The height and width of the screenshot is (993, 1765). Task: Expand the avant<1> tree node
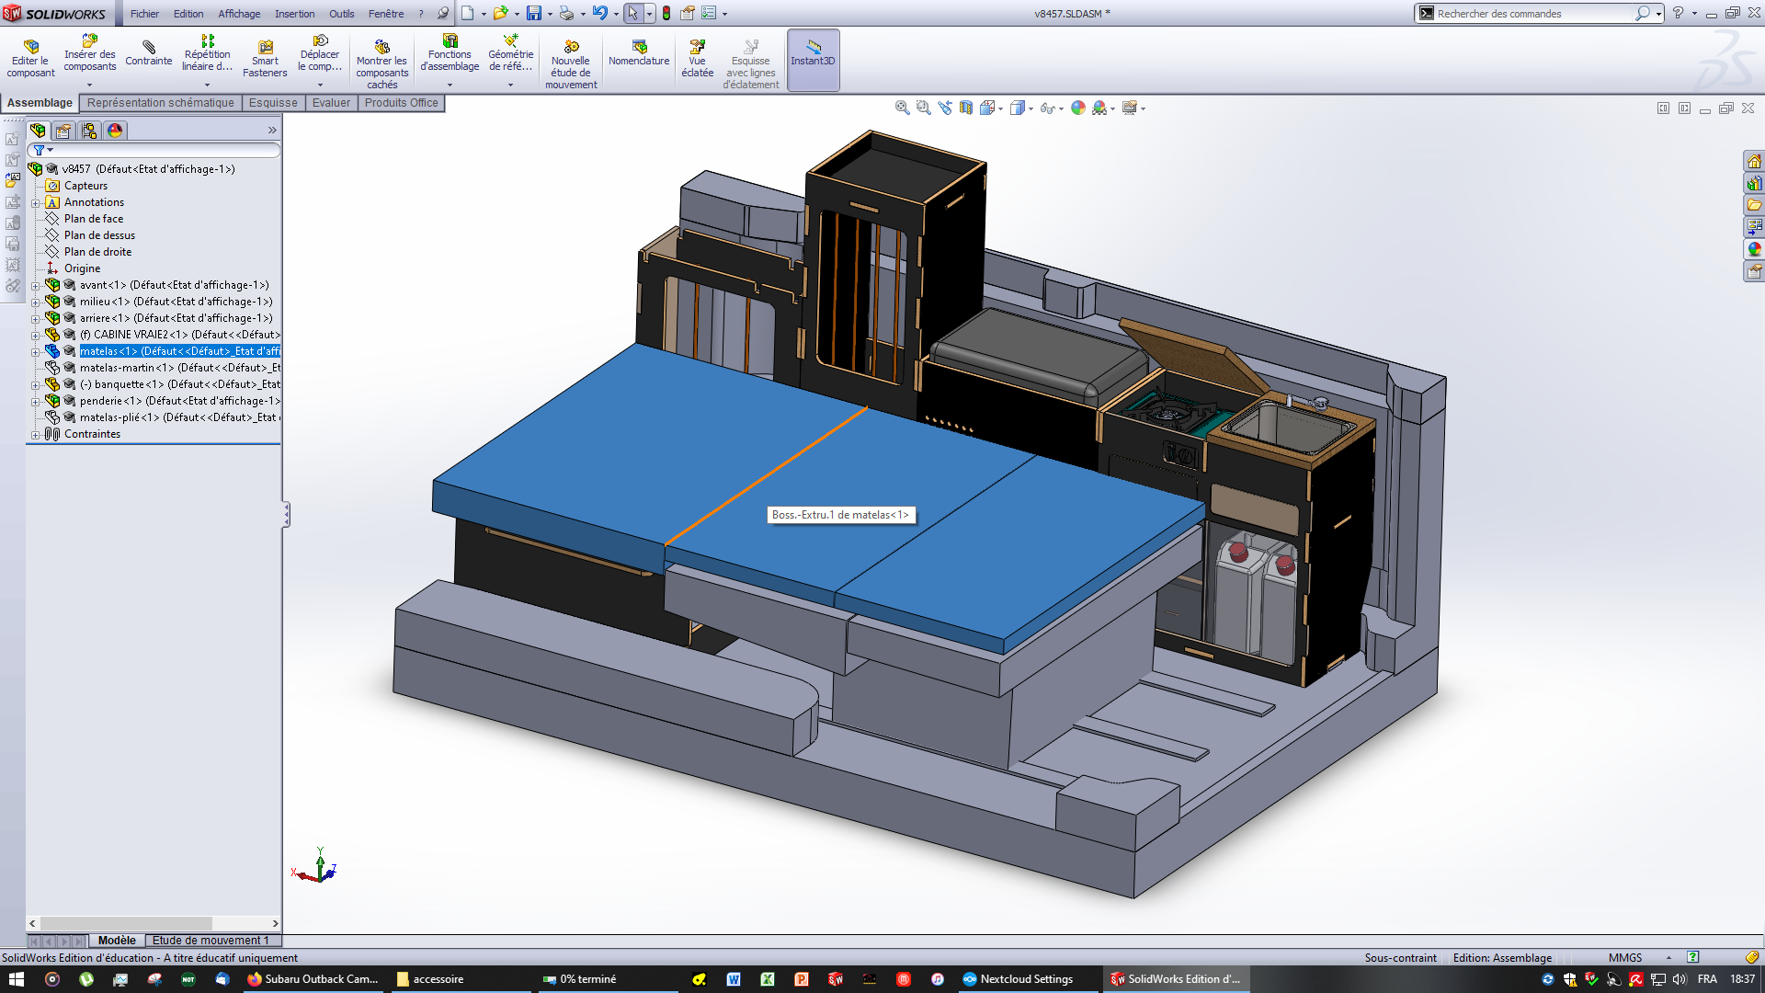pos(36,286)
